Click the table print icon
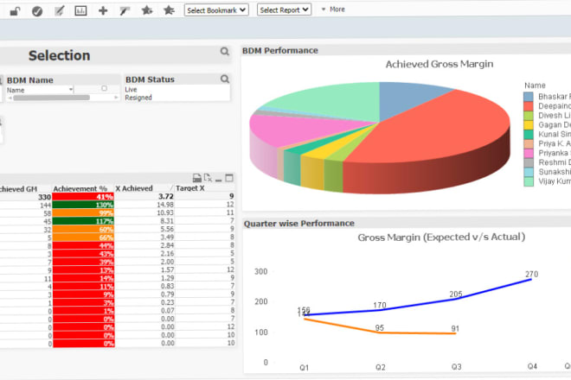 (x=196, y=178)
